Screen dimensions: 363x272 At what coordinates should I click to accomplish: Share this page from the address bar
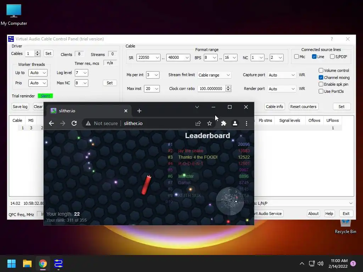click(198, 123)
